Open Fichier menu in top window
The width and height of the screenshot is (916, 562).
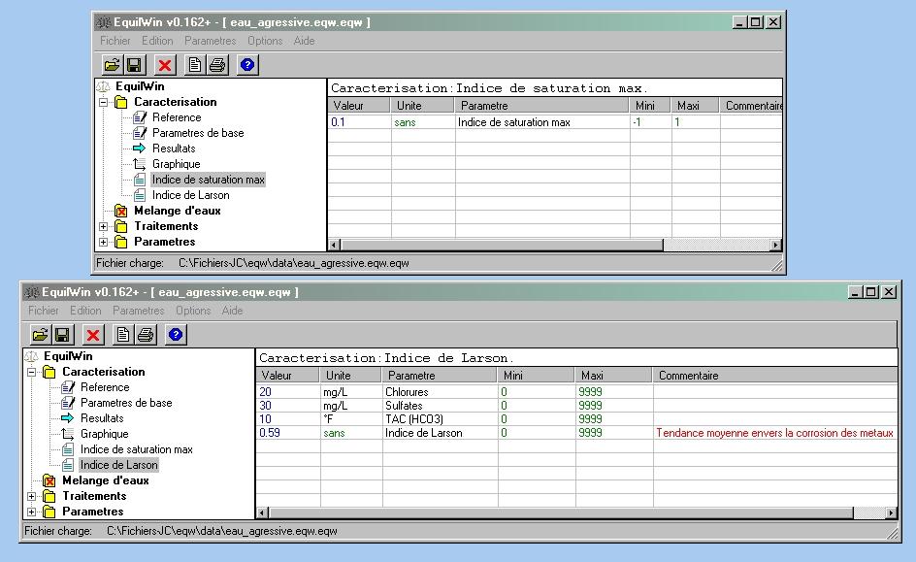point(115,41)
